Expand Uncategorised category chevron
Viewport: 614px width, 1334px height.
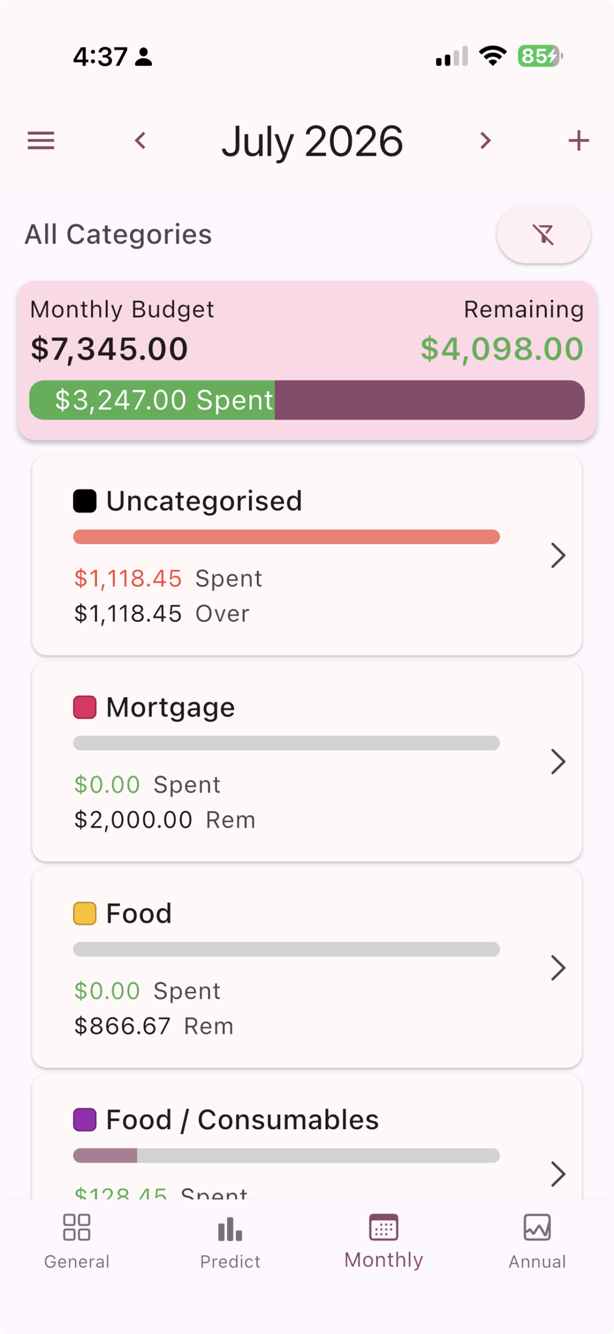(x=558, y=555)
